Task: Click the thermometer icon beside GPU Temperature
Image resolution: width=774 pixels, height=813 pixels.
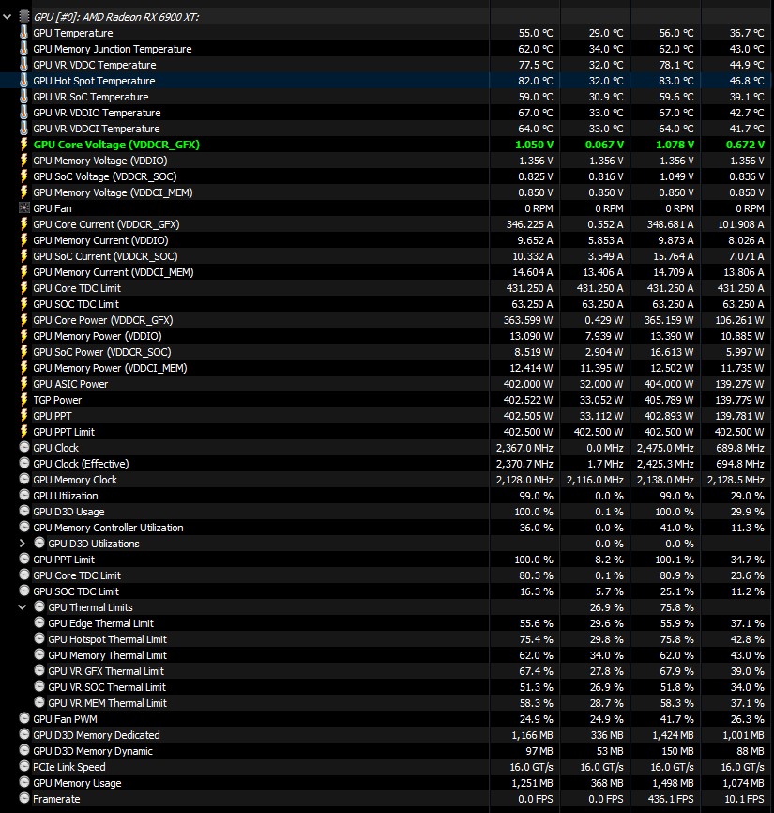Action: [23, 33]
